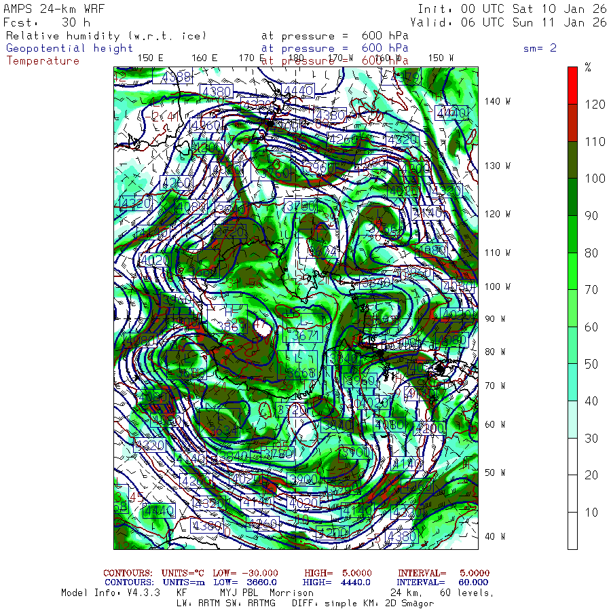The width and height of the screenshot is (611, 611).
Task: Click the red 'LOW= -30.000' contour value
Action: [246, 573]
